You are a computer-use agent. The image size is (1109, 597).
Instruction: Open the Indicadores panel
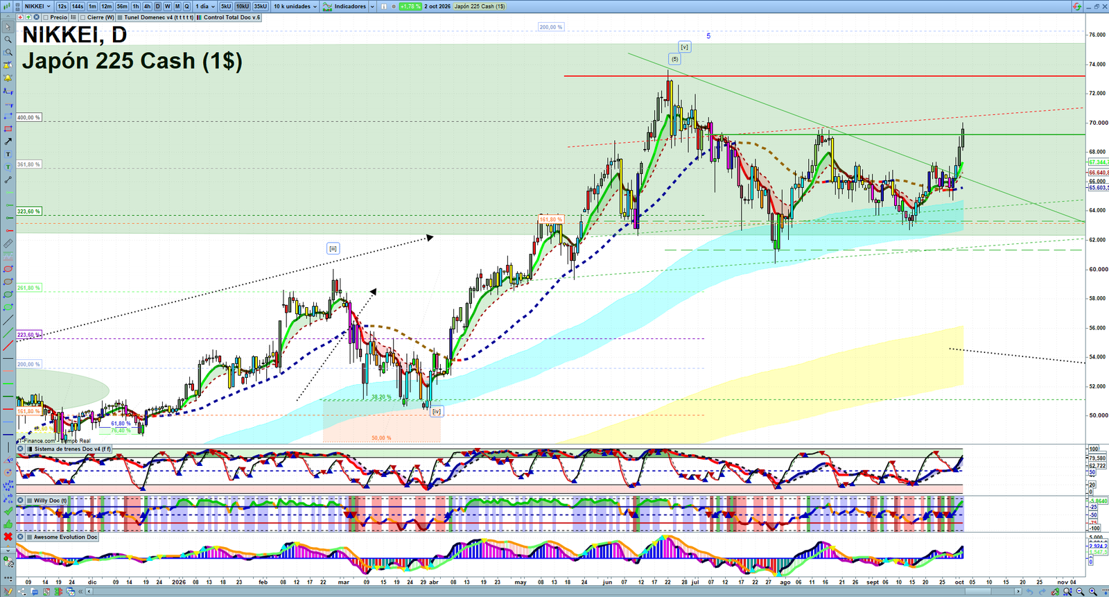(x=344, y=6)
